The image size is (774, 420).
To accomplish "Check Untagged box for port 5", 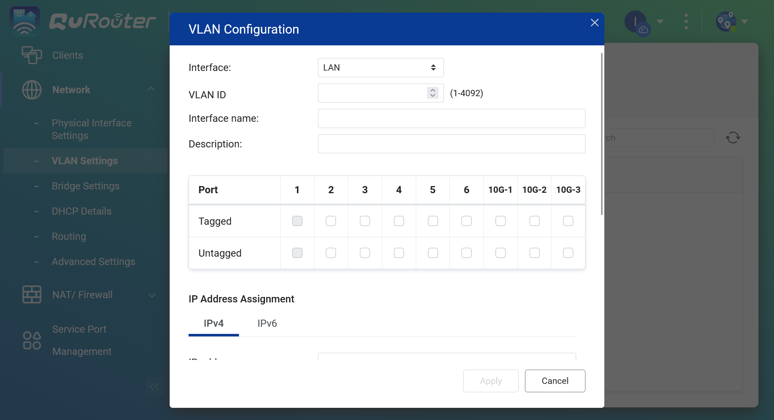I will [433, 253].
